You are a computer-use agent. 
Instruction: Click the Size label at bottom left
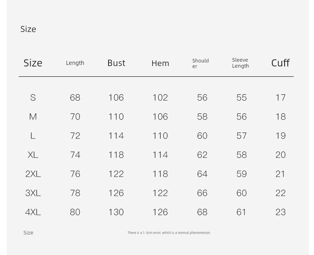[28, 233]
